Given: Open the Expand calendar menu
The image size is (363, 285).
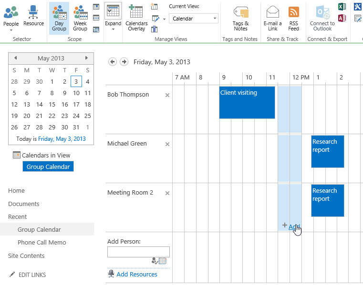Looking at the screenshot, I should (x=113, y=18).
